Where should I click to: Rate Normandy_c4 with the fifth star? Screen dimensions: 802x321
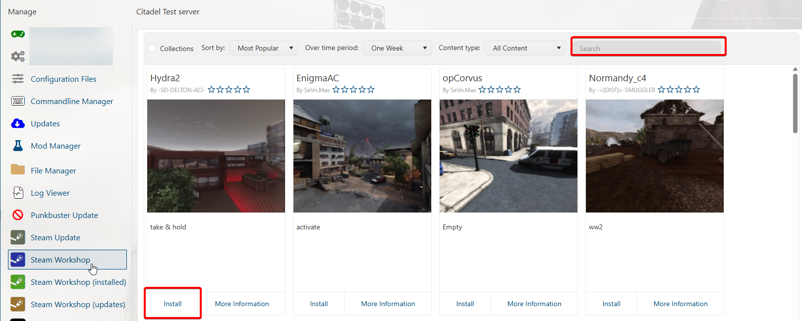pos(696,90)
